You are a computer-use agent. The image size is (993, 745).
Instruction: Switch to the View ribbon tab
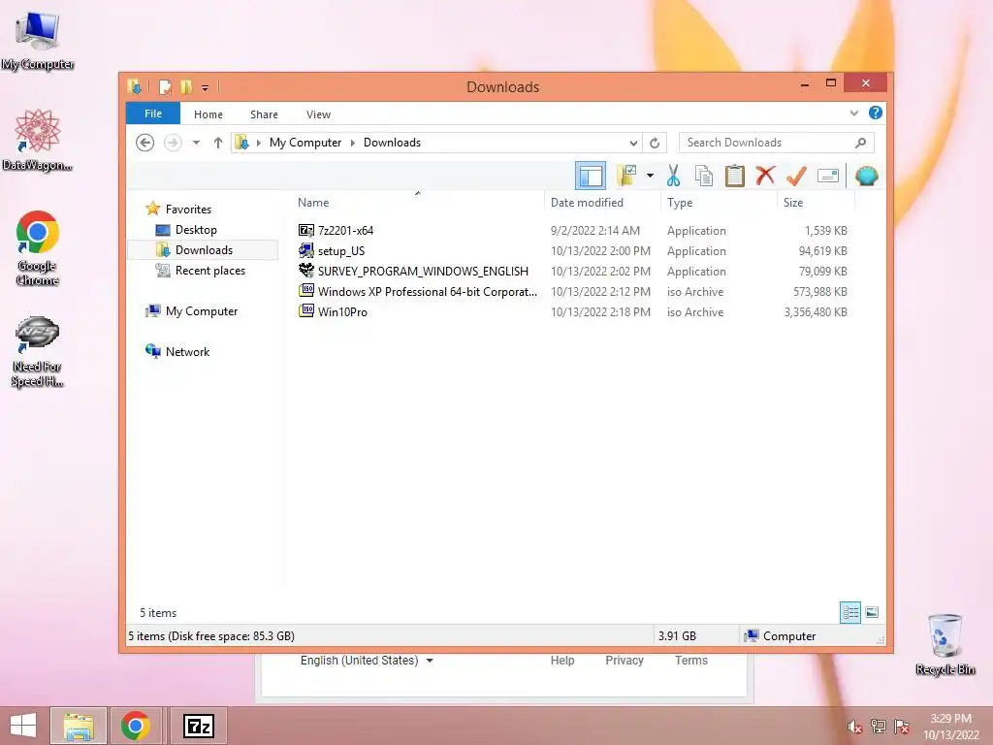(x=318, y=114)
